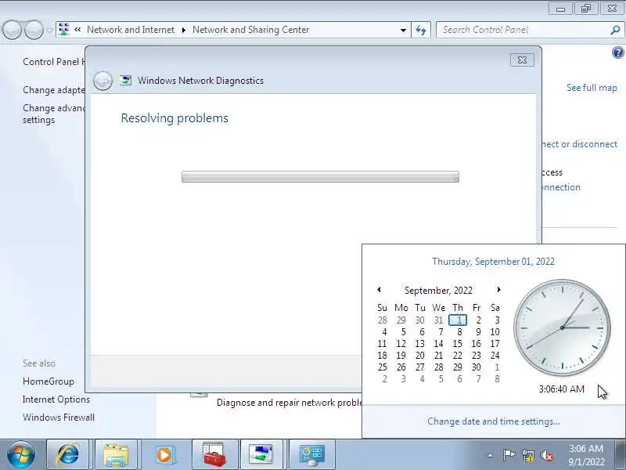The width and height of the screenshot is (626, 470).
Task: Open Control Panel Home link
Action: pyautogui.click(x=53, y=62)
